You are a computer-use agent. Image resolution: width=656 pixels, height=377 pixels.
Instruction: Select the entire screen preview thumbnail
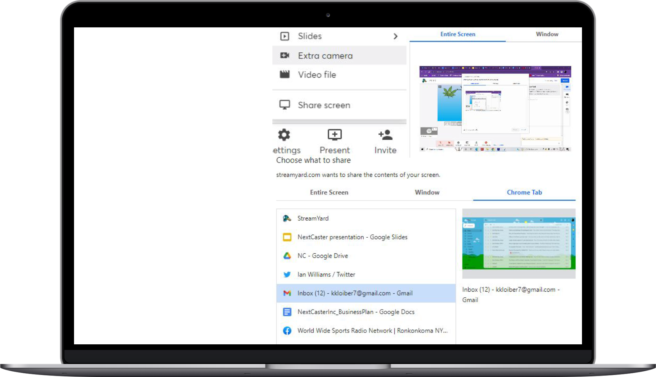(x=495, y=109)
